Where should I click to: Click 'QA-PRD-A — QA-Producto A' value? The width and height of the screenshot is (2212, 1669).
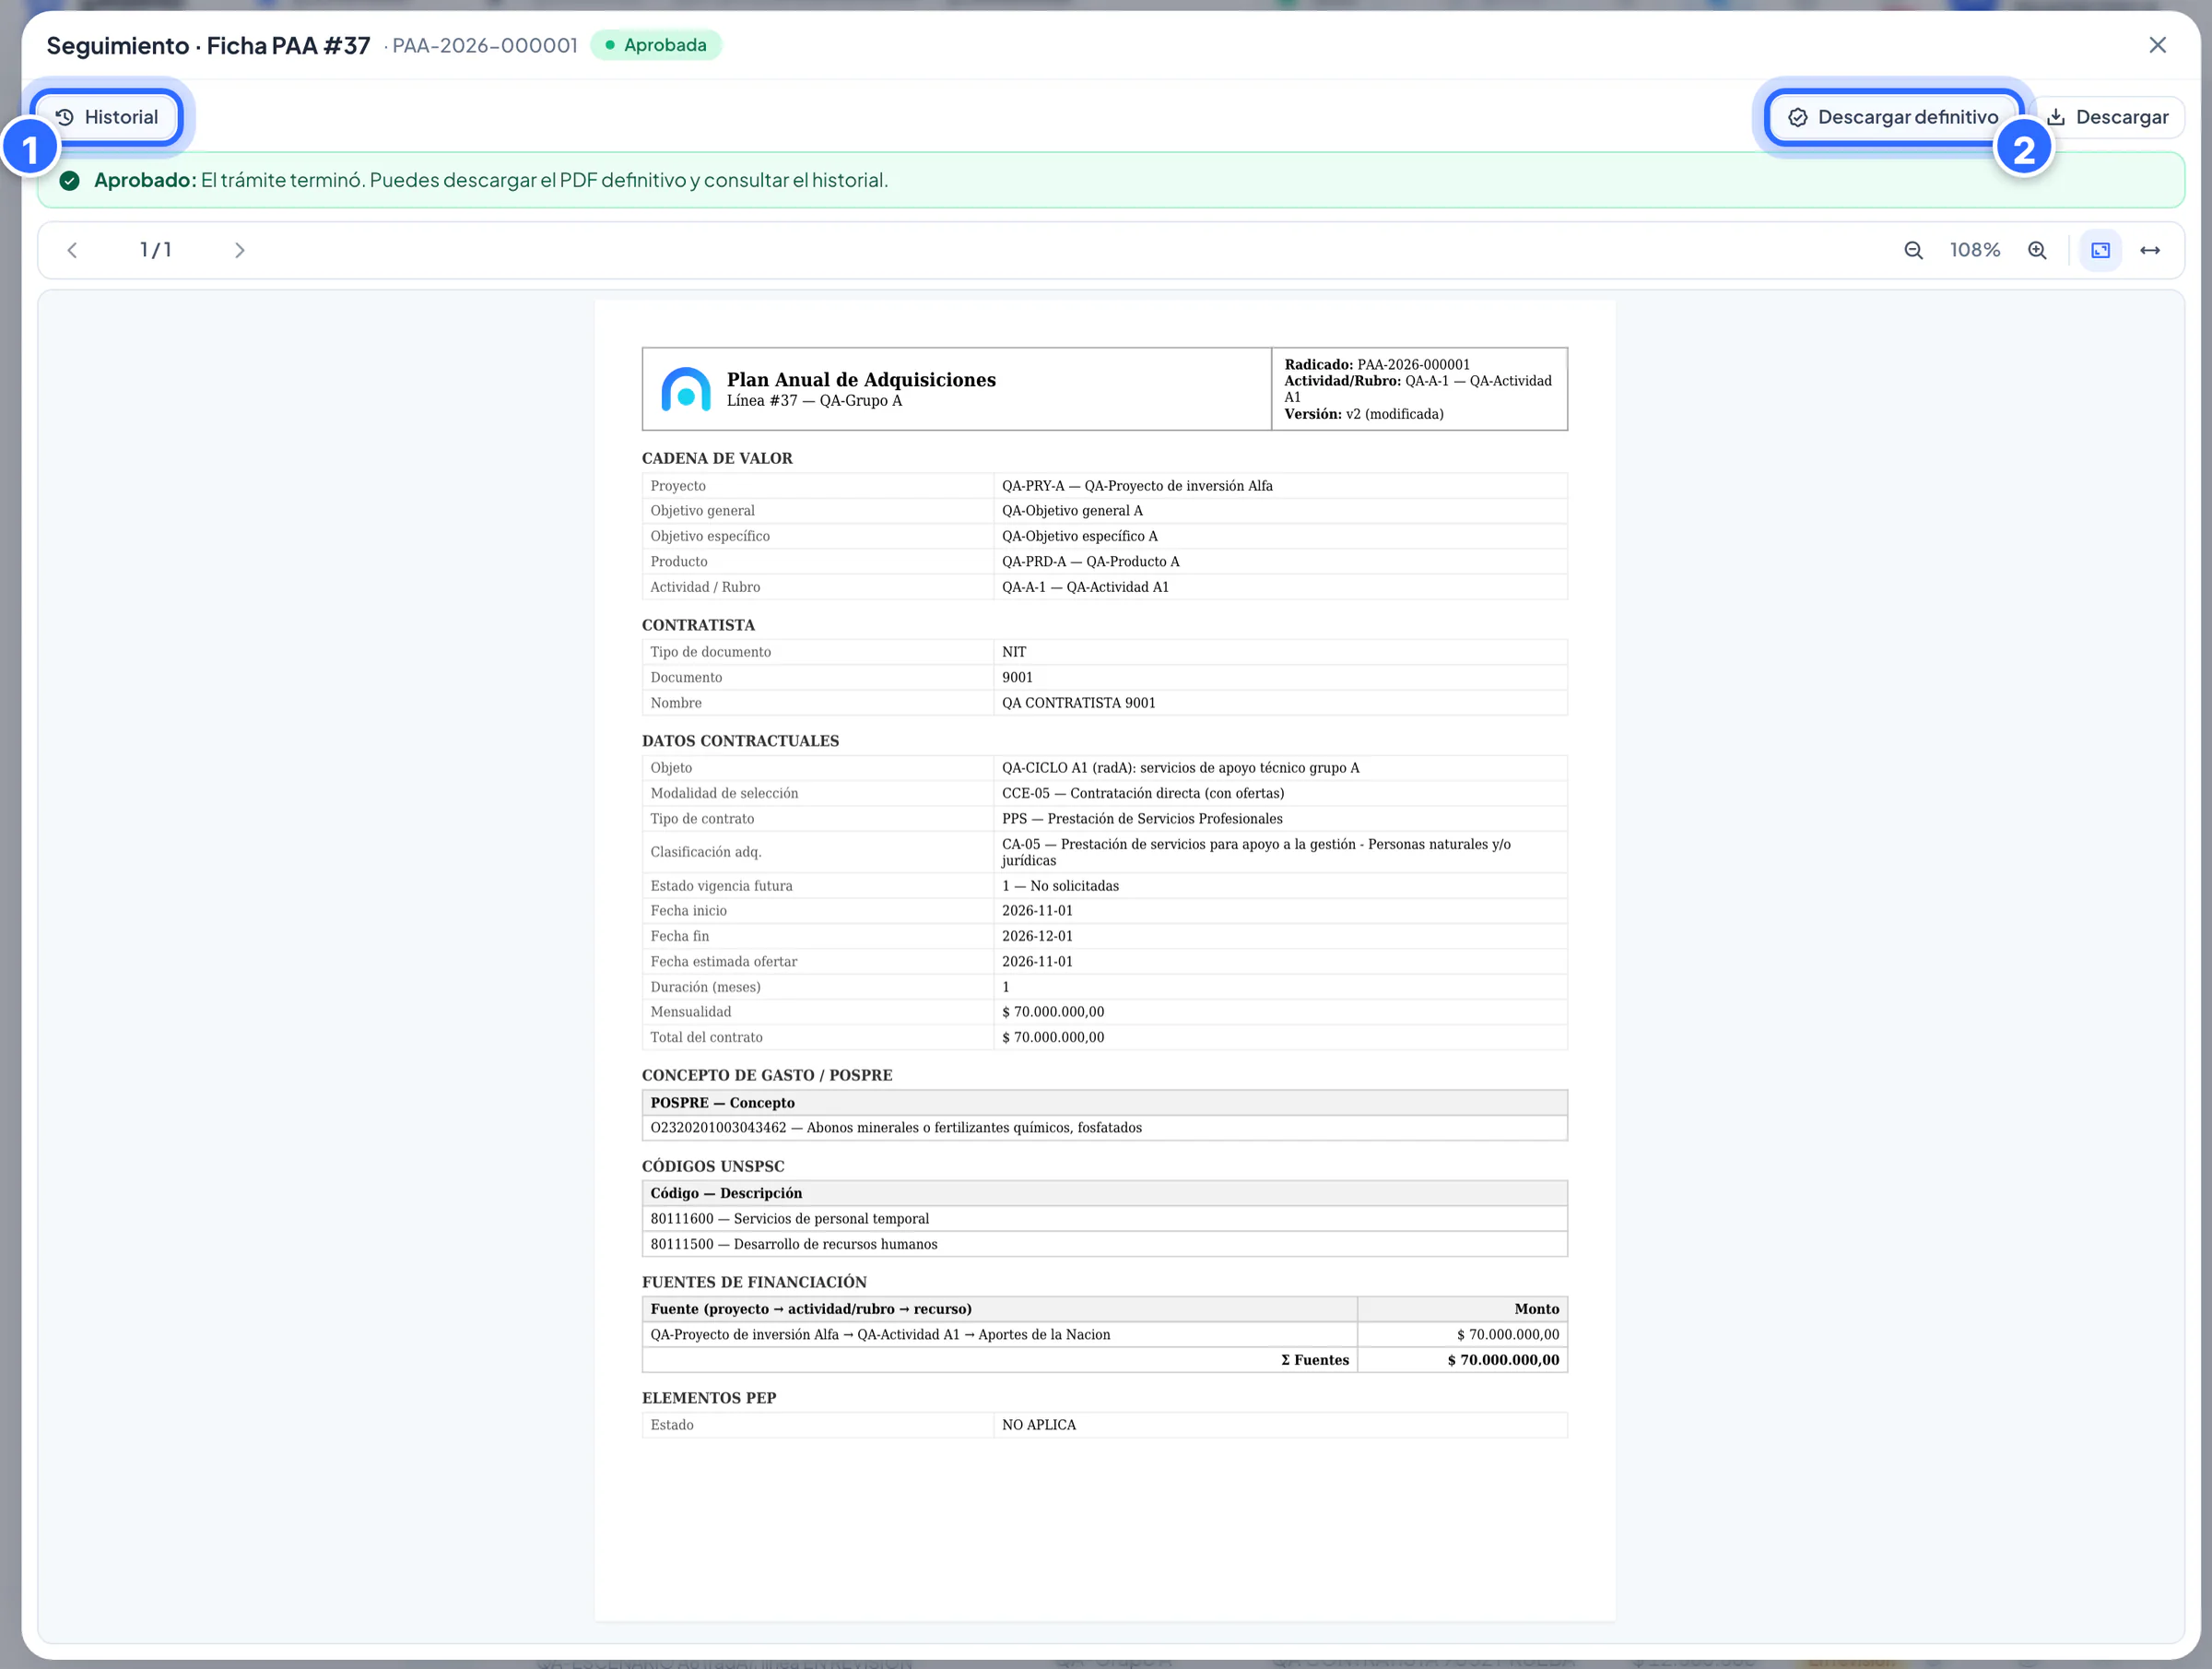[x=1090, y=562]
